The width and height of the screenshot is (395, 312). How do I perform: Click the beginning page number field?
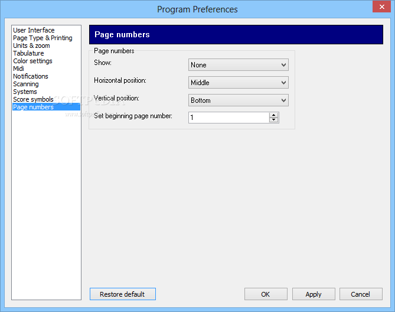pyautogui.click(x=228, y=118)
